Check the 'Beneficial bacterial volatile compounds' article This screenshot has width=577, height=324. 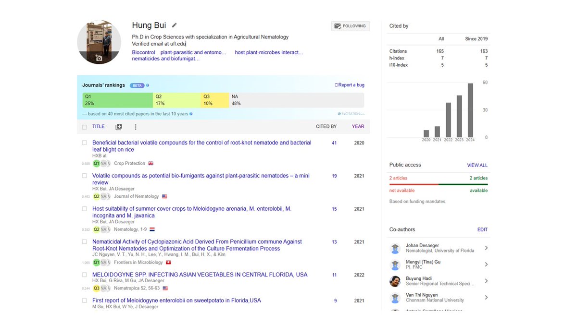pos(85,143)
